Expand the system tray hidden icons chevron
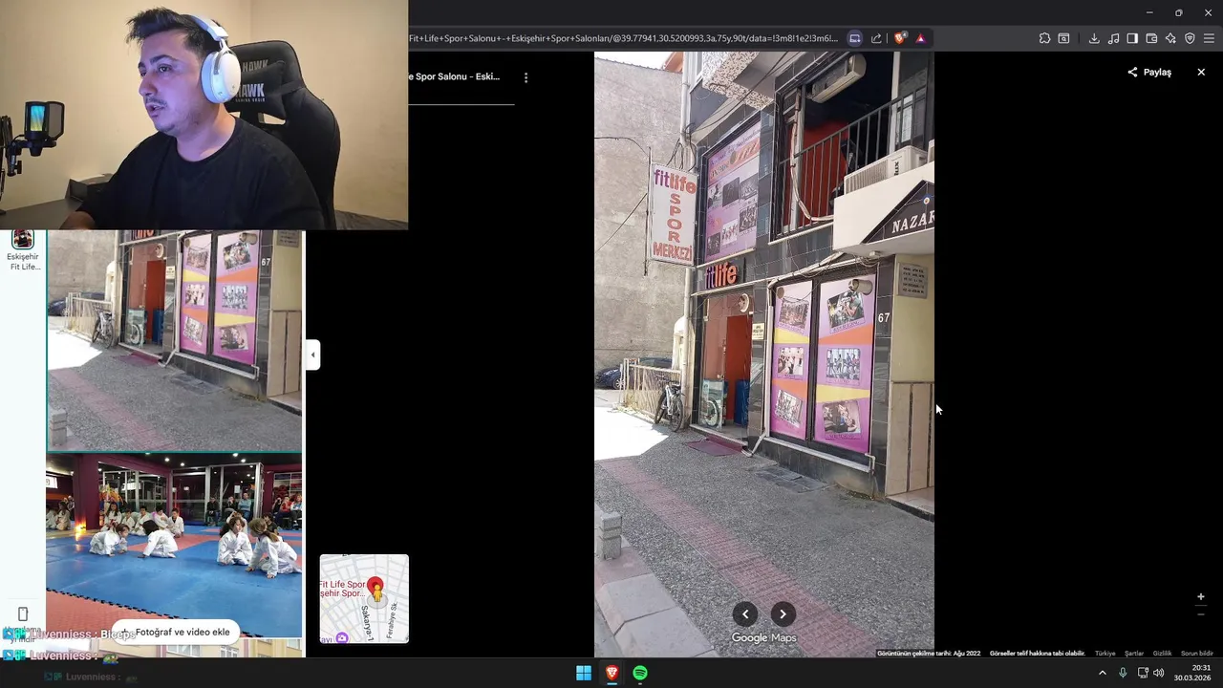The image size is (1223, 688). (1102, 673)
